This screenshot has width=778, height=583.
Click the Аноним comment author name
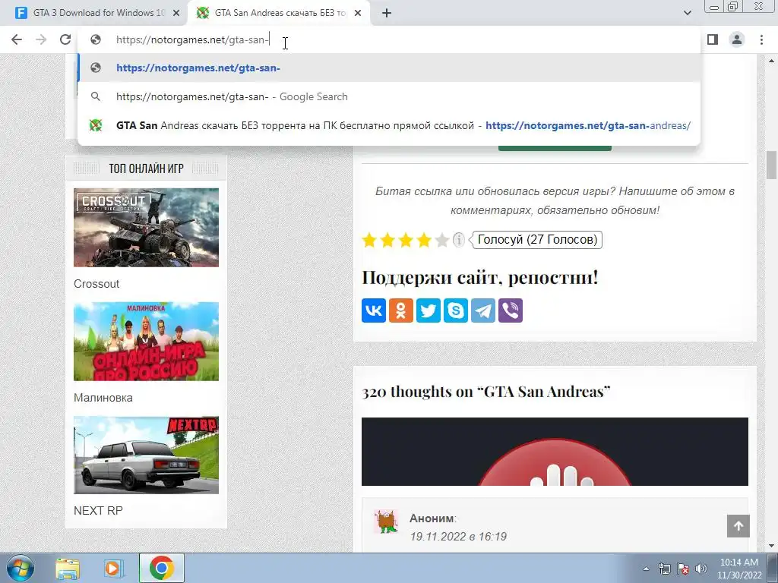(x=432, y=518)
